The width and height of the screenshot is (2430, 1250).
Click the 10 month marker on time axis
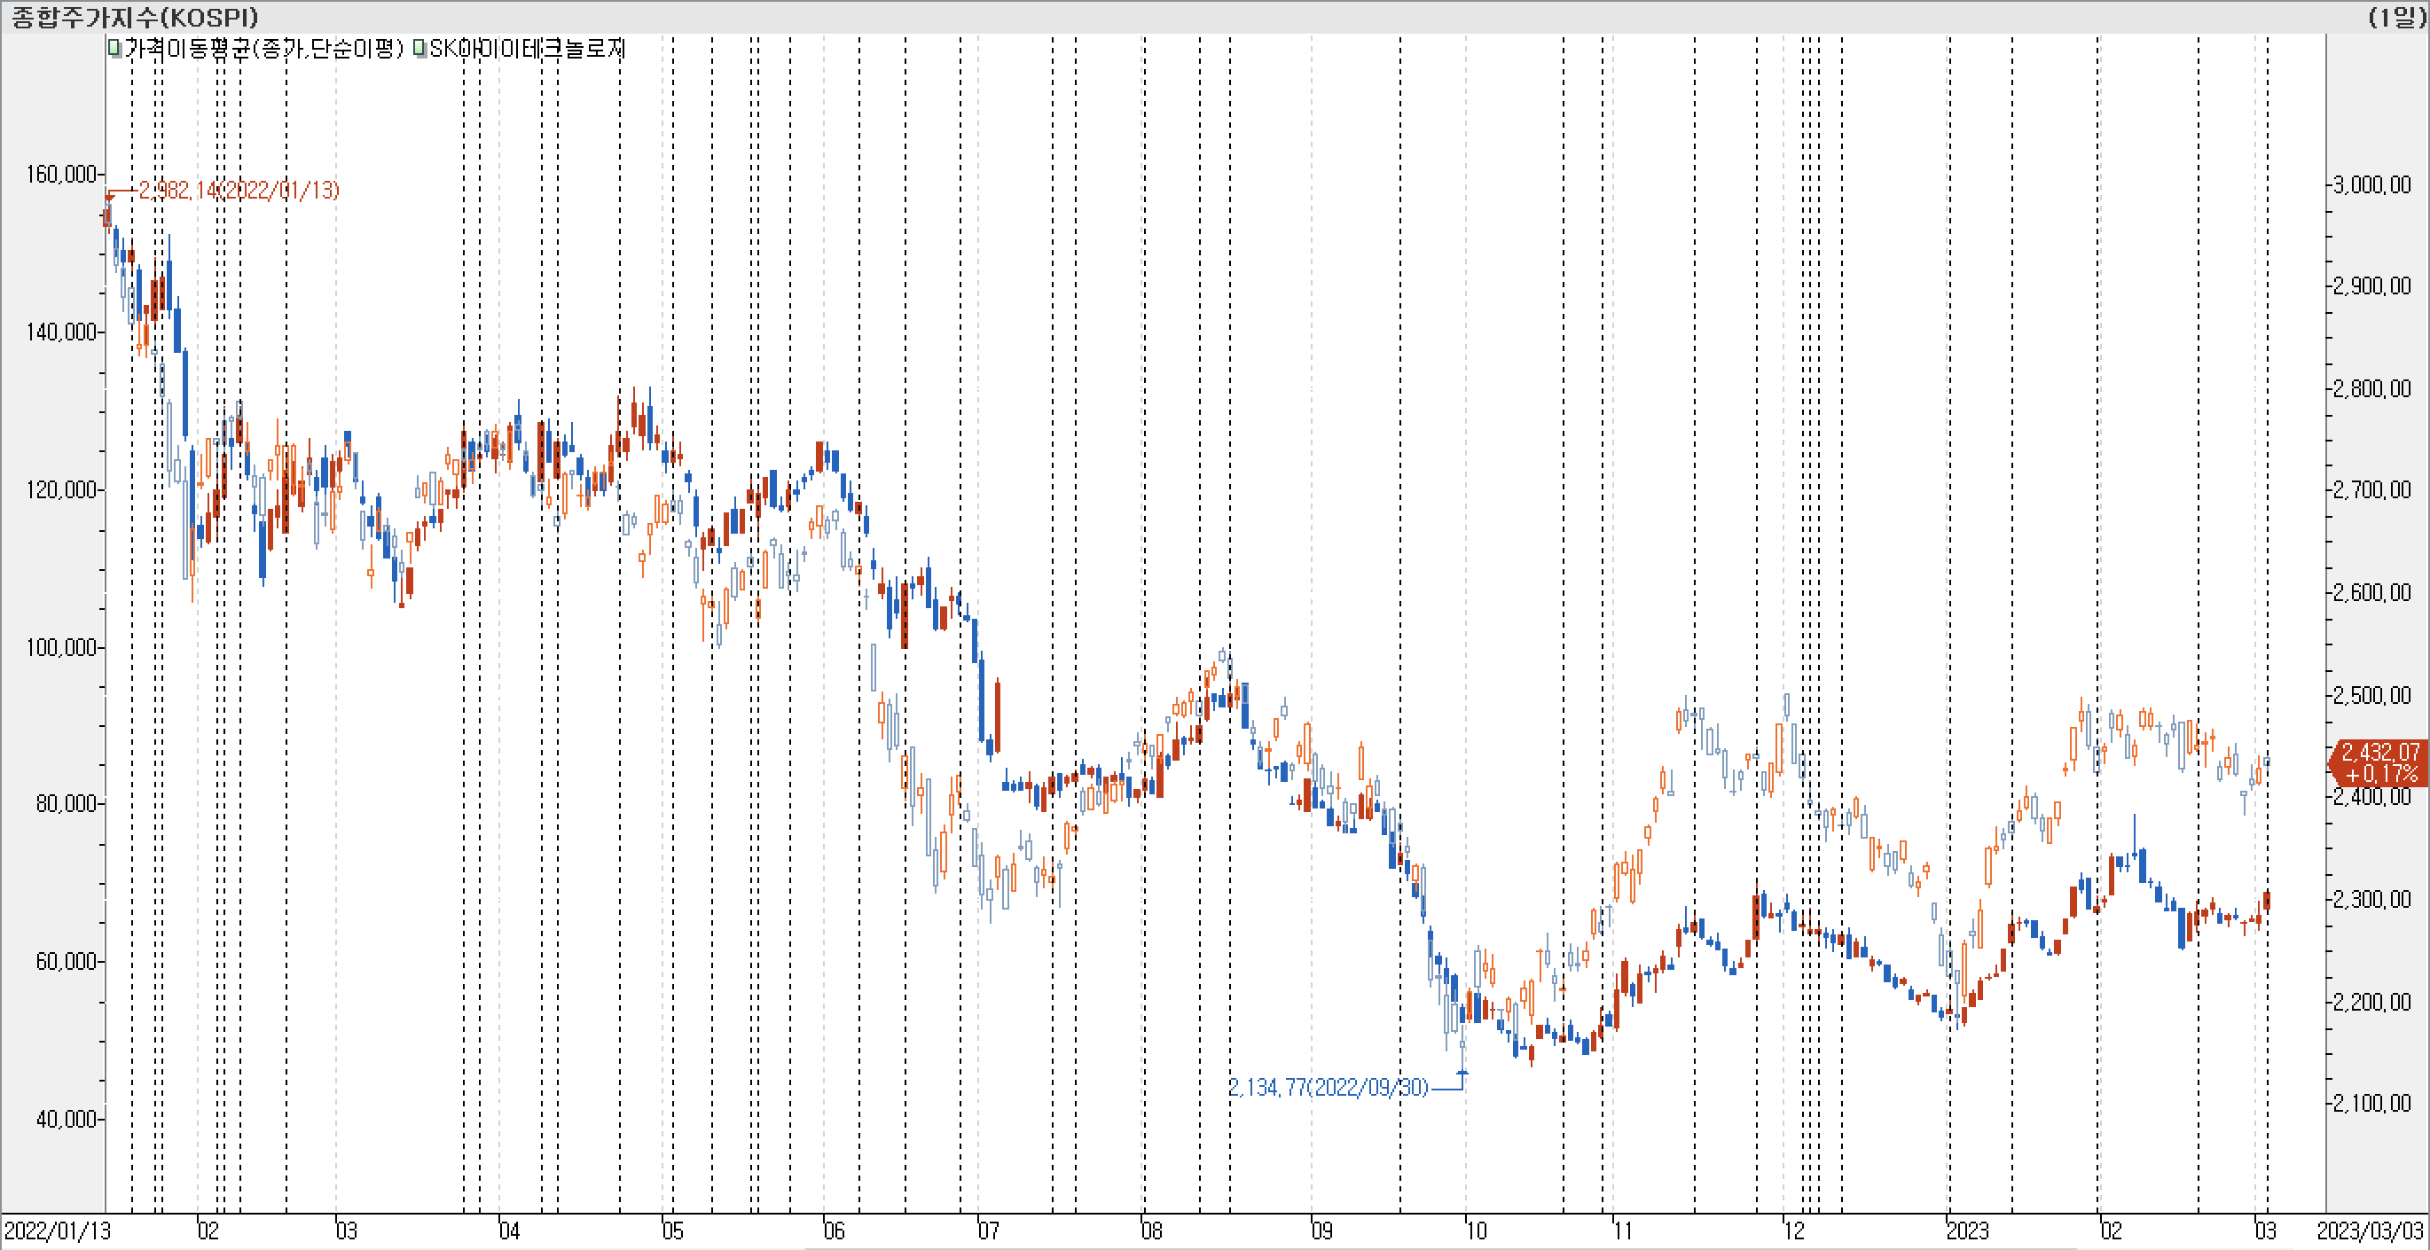coord(1477,1230)
